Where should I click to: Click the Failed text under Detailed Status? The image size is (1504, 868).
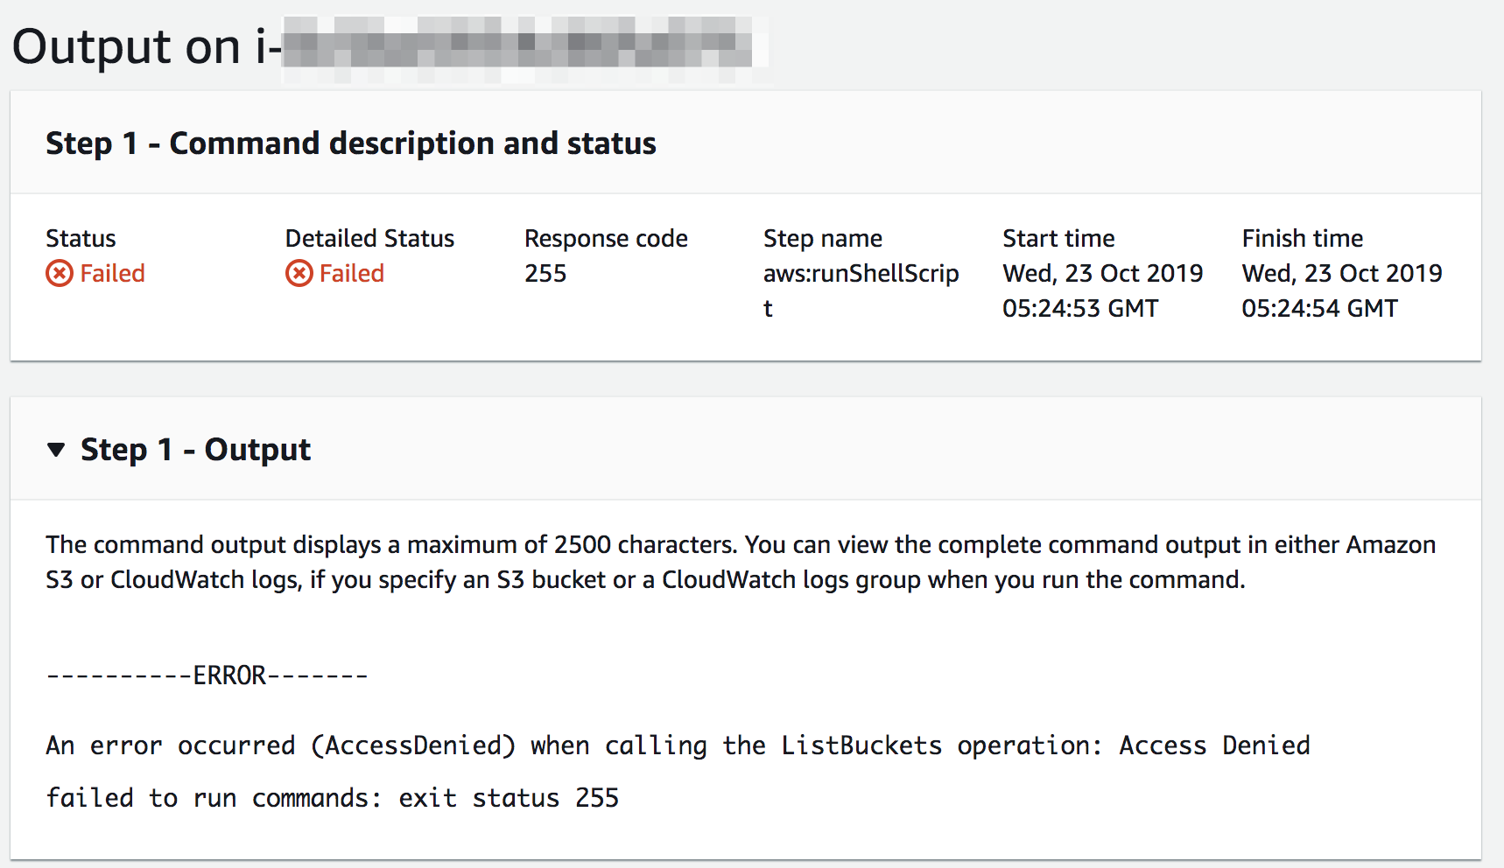[351, 274]
